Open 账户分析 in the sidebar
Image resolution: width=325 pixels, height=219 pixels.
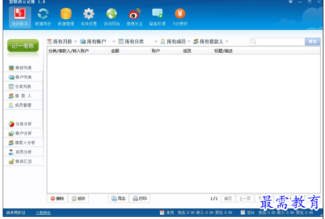tap(23, 133)
